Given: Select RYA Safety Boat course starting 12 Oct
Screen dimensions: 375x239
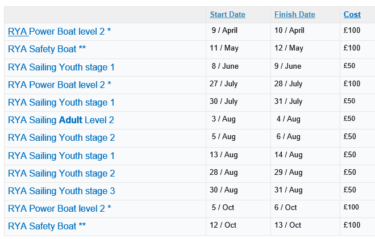Looking at the screenshot, I should (47, 226).
